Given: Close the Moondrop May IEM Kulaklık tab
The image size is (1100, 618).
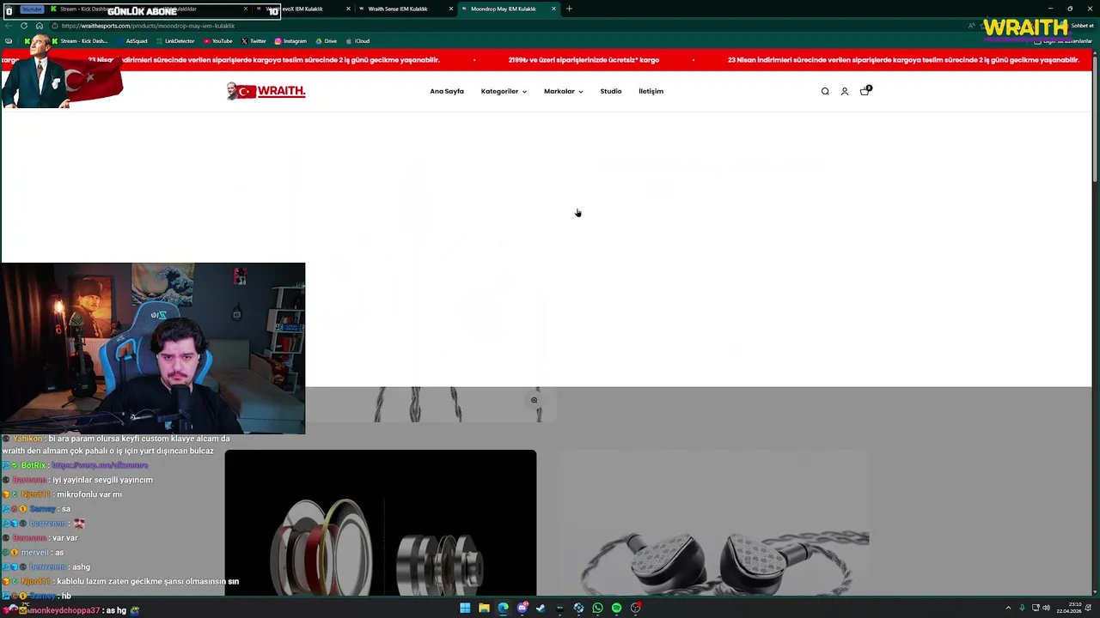Looking at the screenshot, I should coord(553,9).
